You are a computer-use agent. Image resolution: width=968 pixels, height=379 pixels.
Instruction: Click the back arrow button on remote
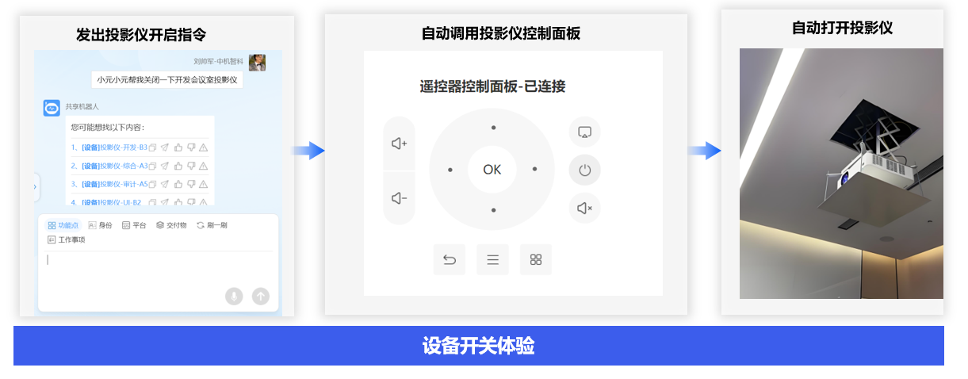coord(450,259)
